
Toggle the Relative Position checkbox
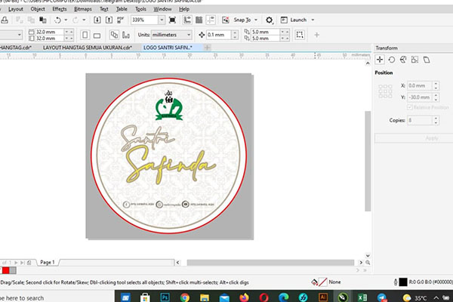pyautogui.click(x=410, y=107)
